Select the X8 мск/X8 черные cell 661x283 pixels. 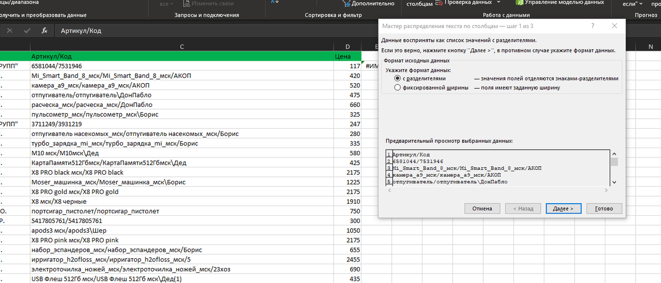click(182, 201)
